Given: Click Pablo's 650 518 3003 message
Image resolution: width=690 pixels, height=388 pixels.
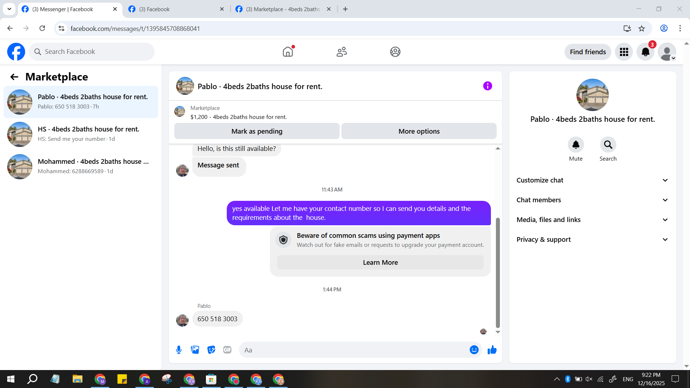Looking at the screenshot, I should [217, 319].
